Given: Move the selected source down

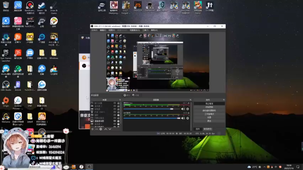Looking at the screenshot, I should 110,129.
